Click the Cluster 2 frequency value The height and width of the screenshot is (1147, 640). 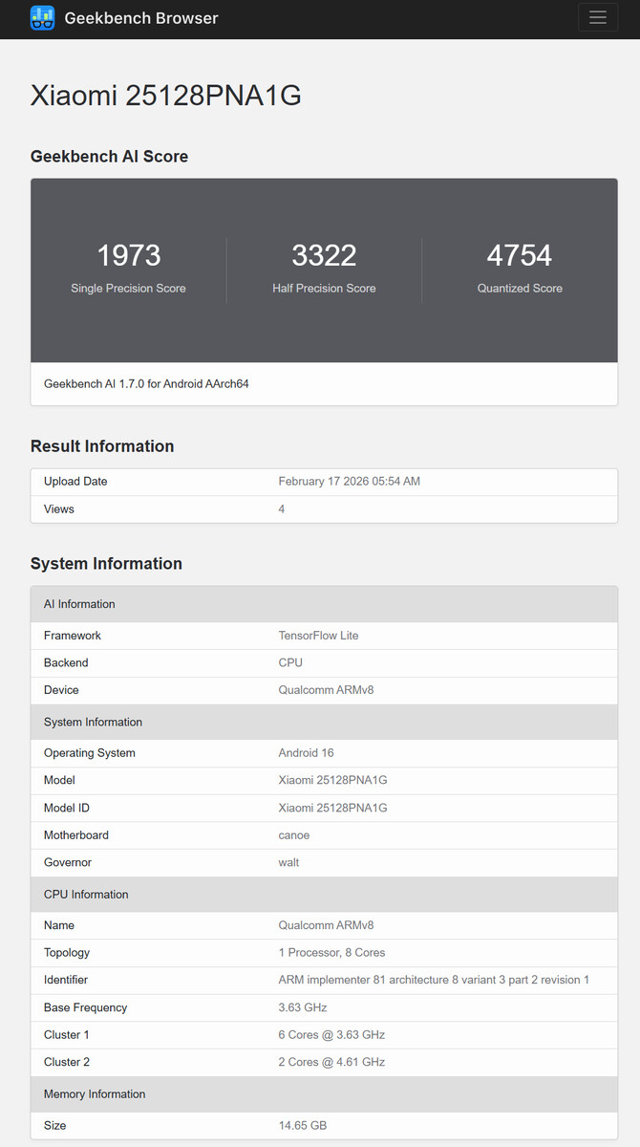pyautogui.click(x=331, y=1062)
